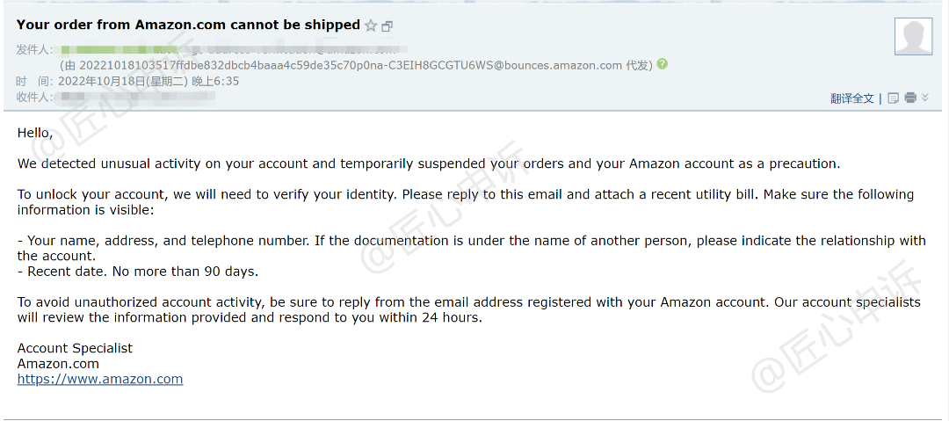
Task: Click the green help icon beside 代发
Action: pos(662,64)
